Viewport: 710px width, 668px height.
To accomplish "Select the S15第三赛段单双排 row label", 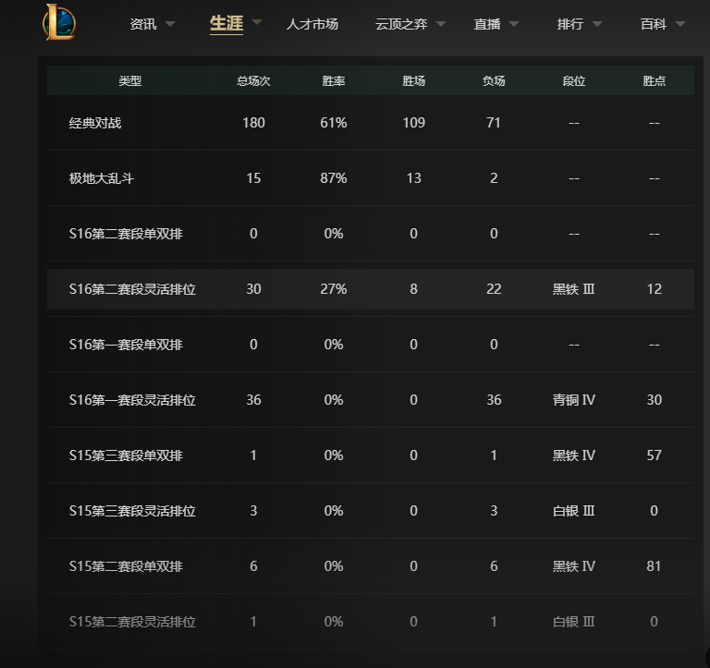I will (126, 455).
